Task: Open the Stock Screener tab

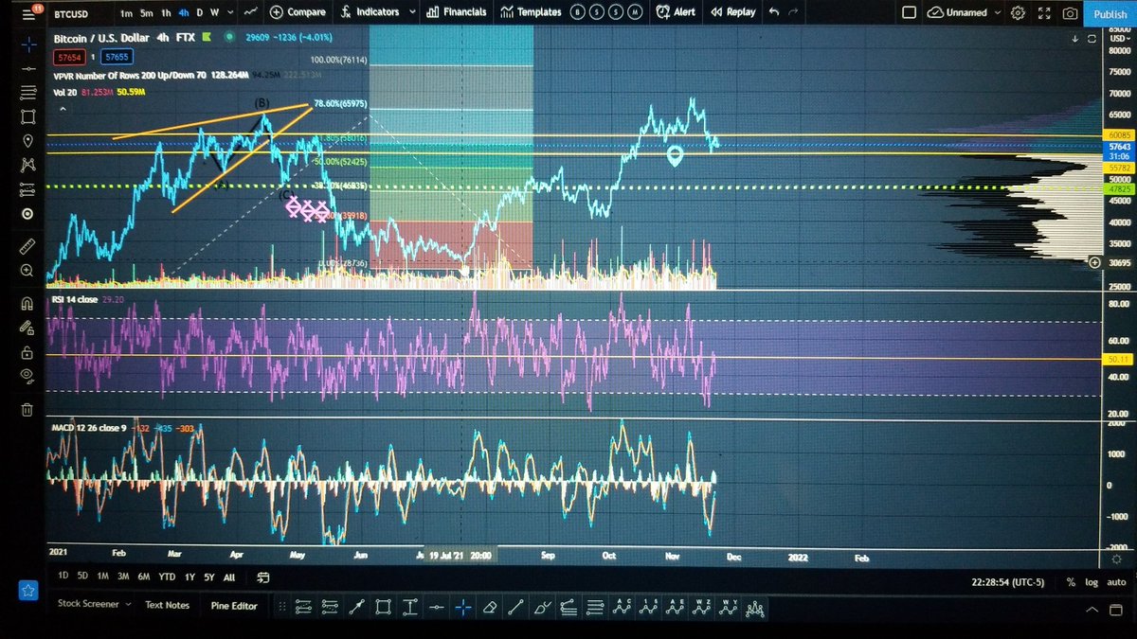Action: pos(89,604)
